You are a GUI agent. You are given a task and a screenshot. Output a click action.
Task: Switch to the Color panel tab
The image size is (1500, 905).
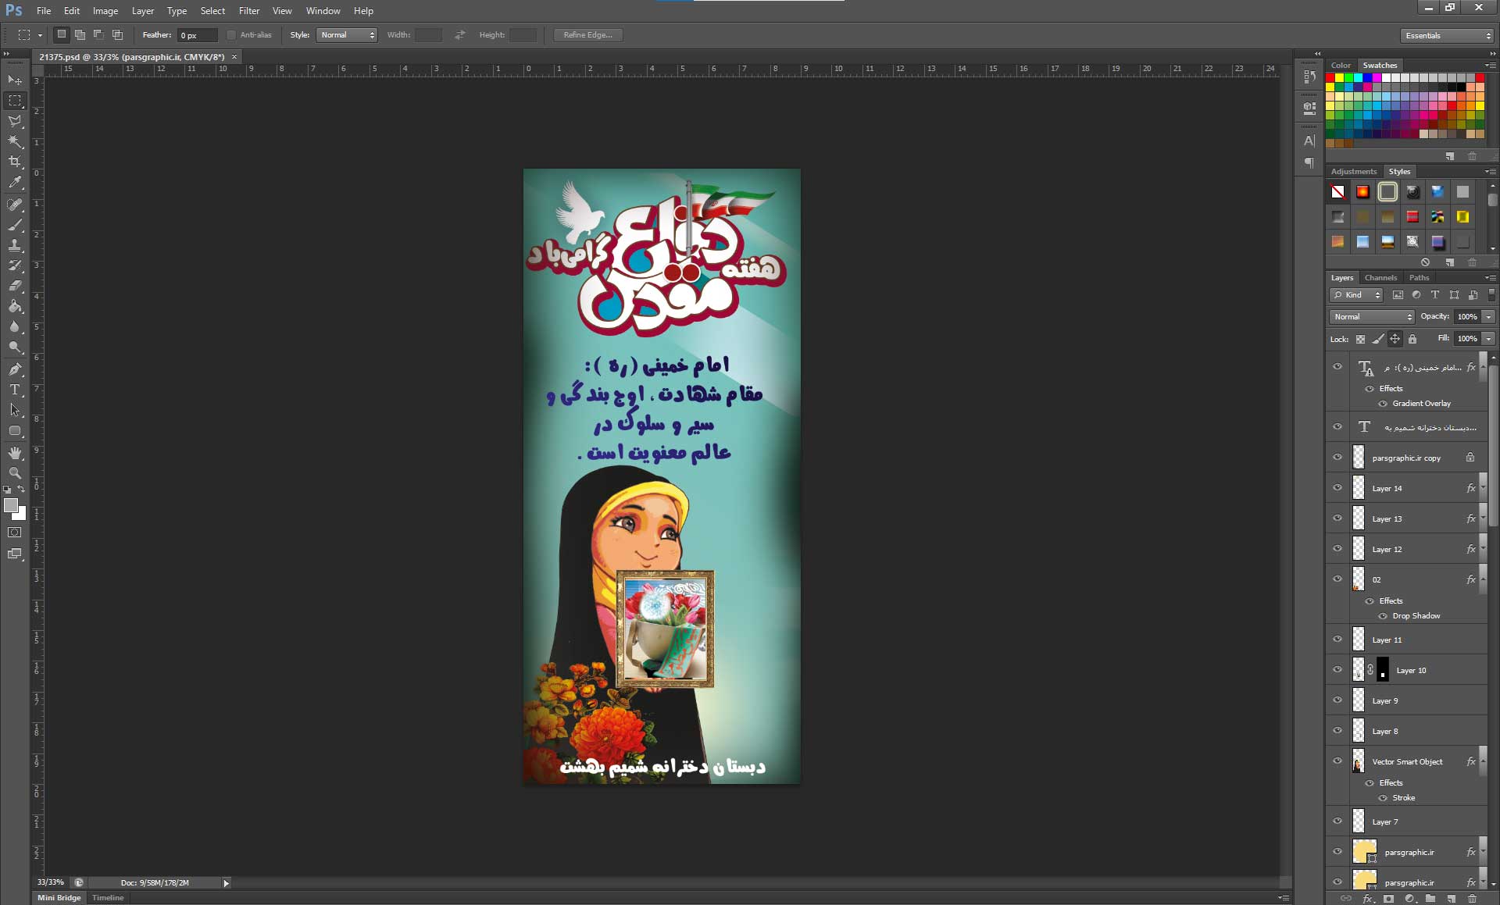[1341, 66]
